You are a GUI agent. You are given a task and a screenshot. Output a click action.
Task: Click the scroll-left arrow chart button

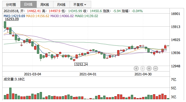coord(136,68)
